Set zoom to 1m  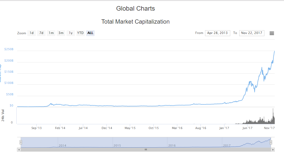[51, 33]
